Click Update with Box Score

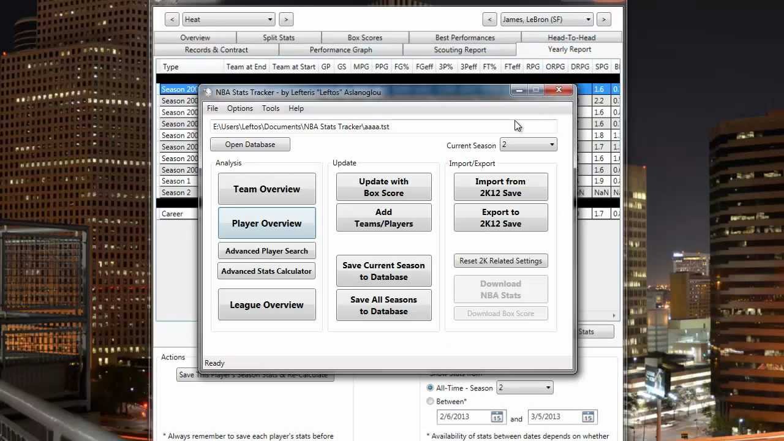[x=384, y=187]
